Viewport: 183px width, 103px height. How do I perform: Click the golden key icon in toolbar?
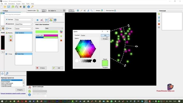point(32,7)
